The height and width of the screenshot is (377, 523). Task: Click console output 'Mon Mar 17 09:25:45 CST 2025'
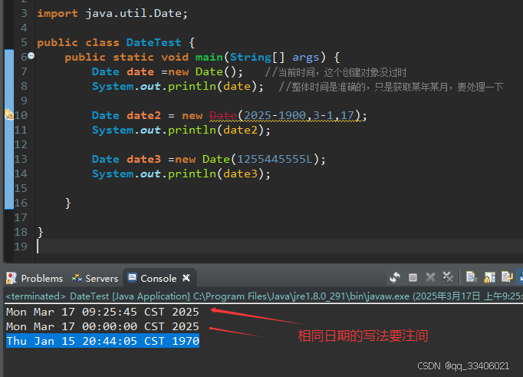[103, 312]
